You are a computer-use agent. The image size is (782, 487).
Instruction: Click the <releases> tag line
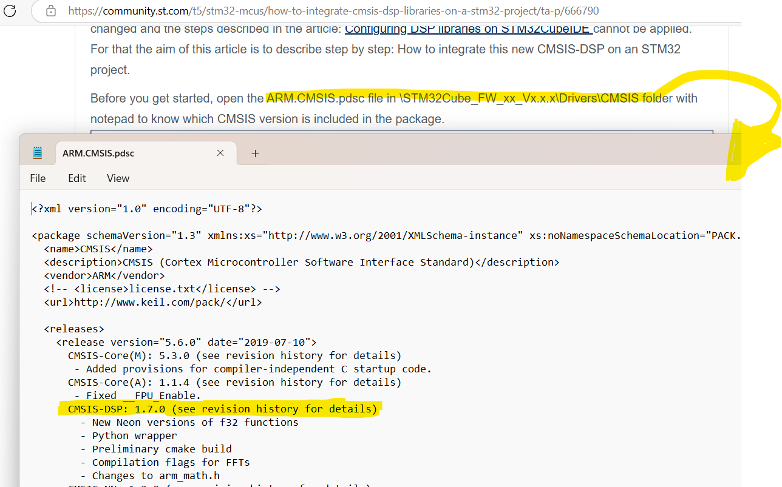(x=74, y=329)
